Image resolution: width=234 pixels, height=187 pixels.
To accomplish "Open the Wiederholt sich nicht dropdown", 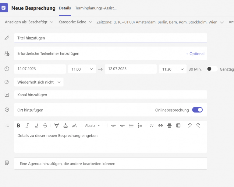I will click(x=39, y=82).
